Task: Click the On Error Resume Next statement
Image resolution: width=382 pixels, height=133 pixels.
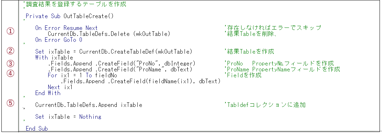Action: click(x=66, y=28)
